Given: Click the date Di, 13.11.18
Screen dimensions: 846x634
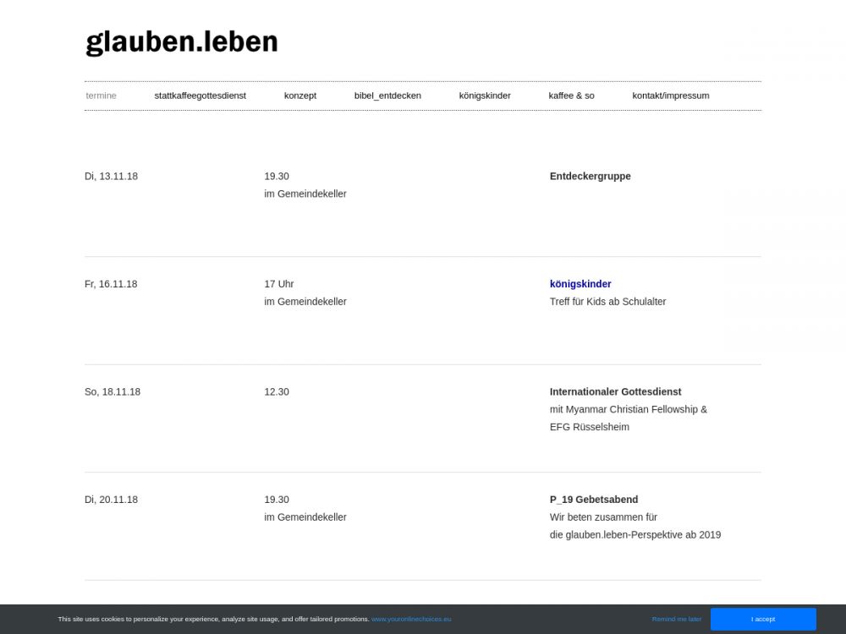Looking at the screenshot, I should pyautogui.click(x=111, y=177).
